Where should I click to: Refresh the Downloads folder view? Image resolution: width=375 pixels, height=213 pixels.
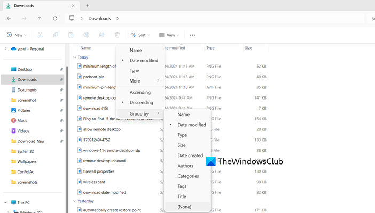point(55,18)
